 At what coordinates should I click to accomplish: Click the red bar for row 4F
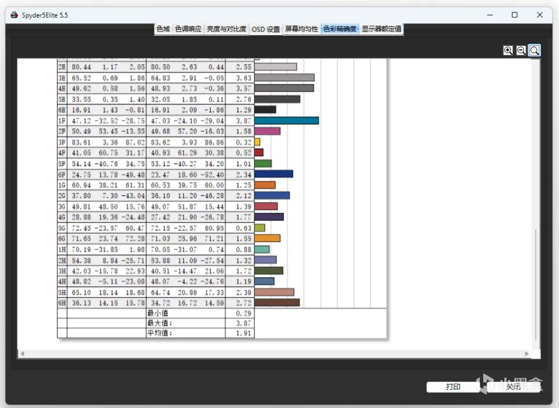[259, 153]
